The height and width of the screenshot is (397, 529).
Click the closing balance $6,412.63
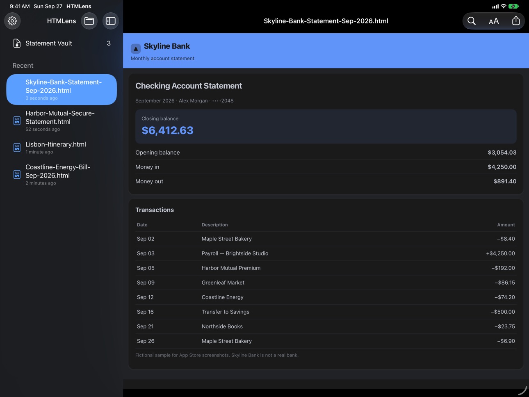tap(167, 130)
